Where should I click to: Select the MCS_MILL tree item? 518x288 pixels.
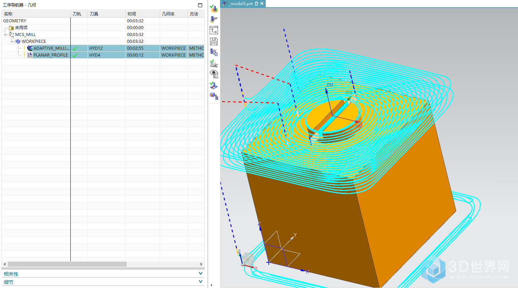click(x=25, y=34)
